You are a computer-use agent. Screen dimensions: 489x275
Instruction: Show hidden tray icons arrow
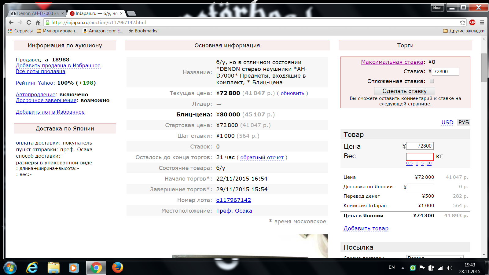(x=403, y=268)
